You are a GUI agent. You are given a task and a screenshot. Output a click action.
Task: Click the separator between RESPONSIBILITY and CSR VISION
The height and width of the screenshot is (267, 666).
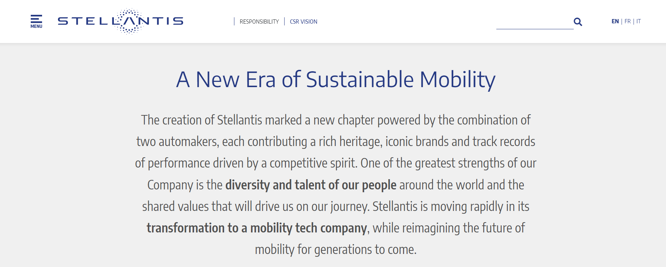[285, 21]
